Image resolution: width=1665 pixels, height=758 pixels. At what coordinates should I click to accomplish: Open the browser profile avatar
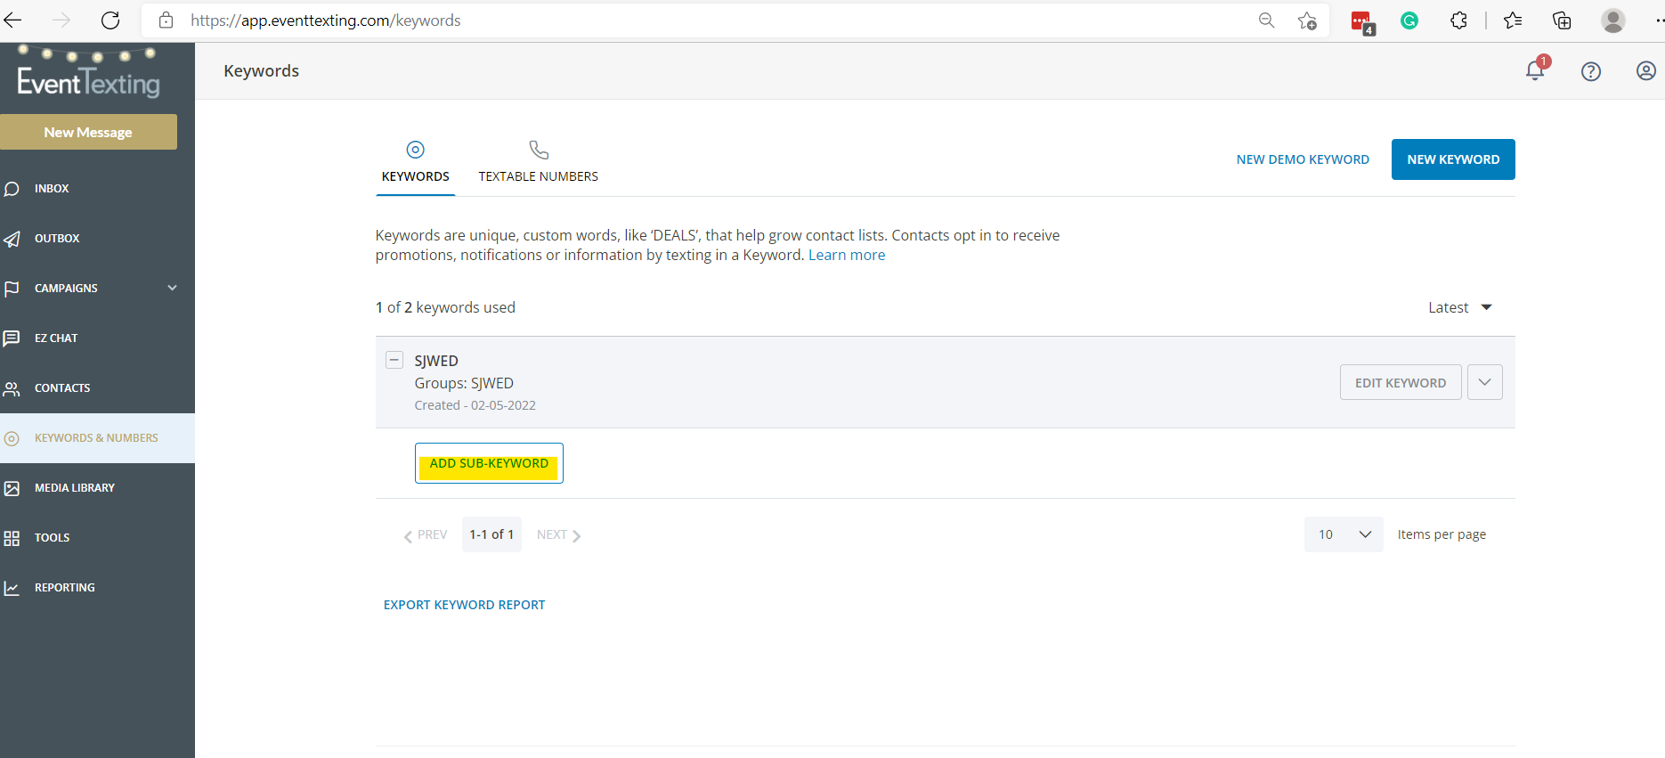click(x=1613, y=20)
